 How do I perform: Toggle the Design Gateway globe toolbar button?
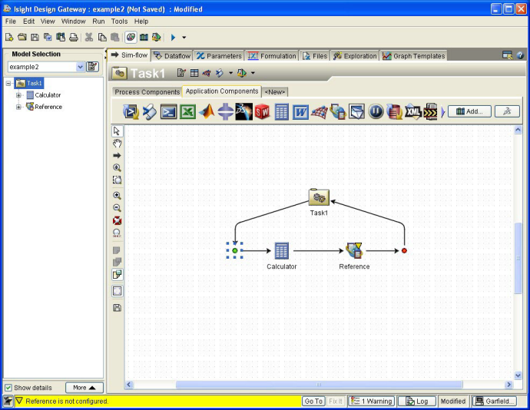[131, 37]
